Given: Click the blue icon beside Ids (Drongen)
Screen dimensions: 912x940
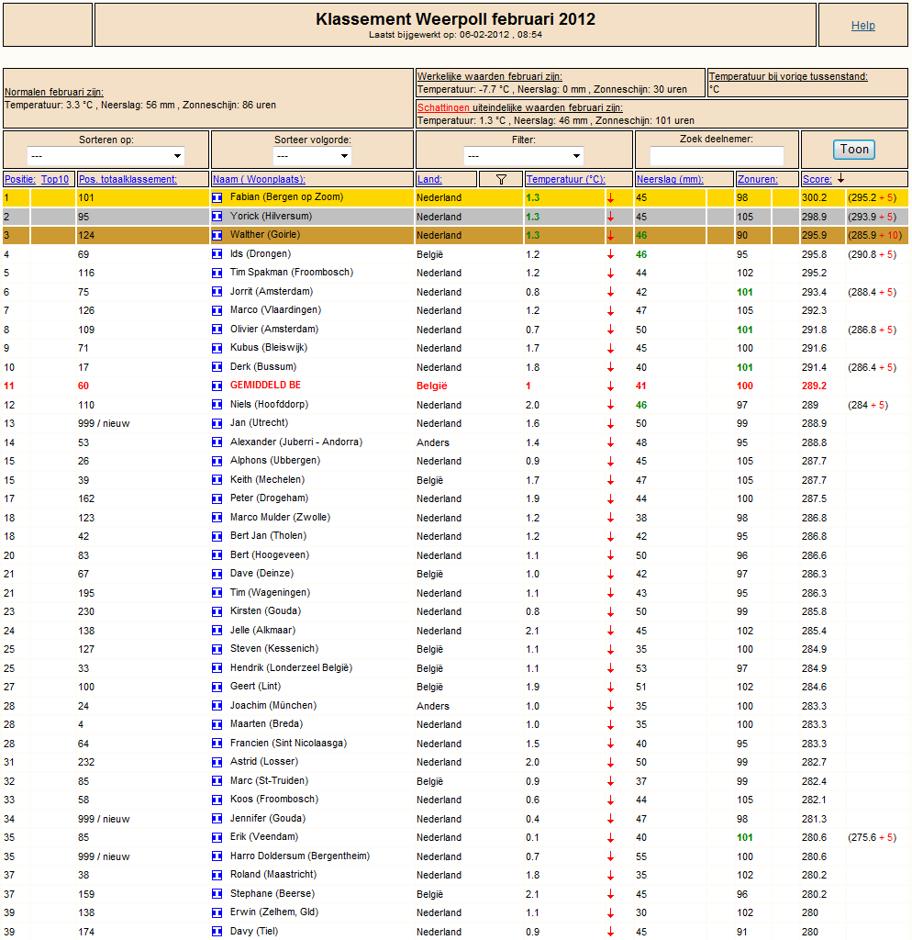Looking at the screenshot, I should tap(217, 254).
